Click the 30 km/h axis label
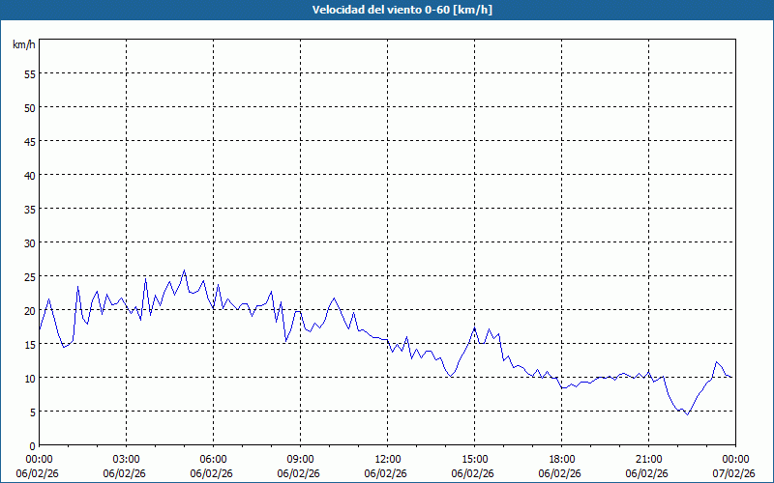 [29, 242]
